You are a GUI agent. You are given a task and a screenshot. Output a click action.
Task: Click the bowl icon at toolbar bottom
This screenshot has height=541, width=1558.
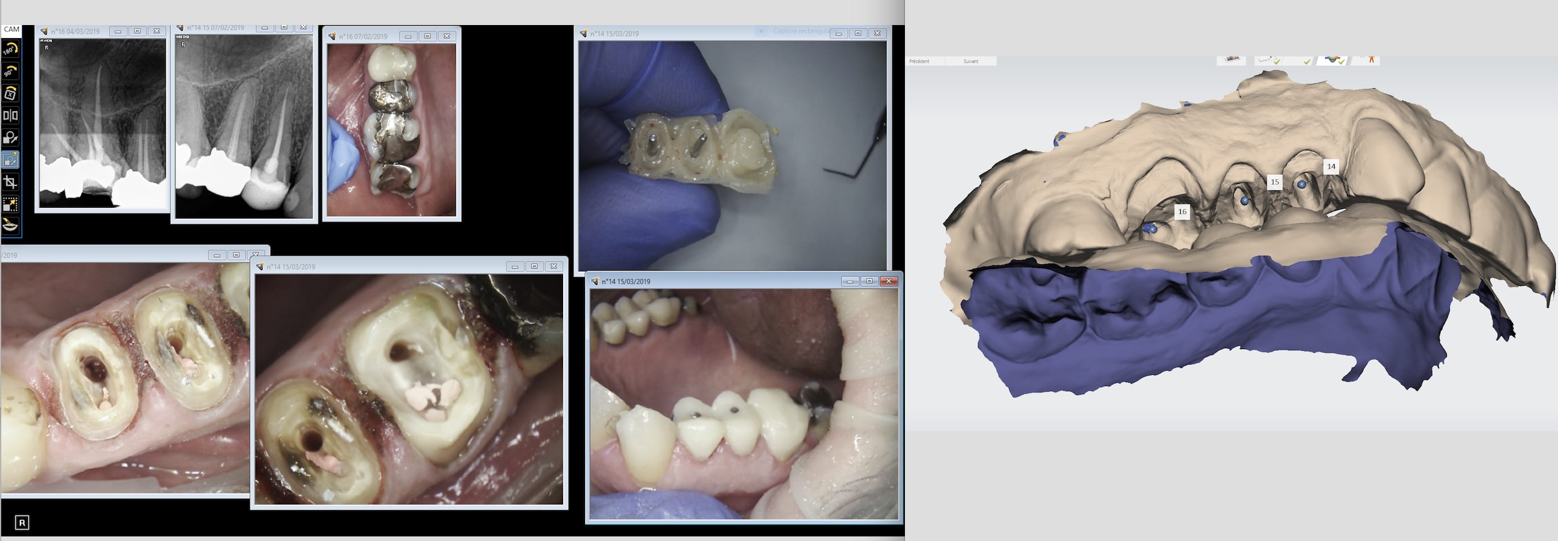click(x=10, y=226)
